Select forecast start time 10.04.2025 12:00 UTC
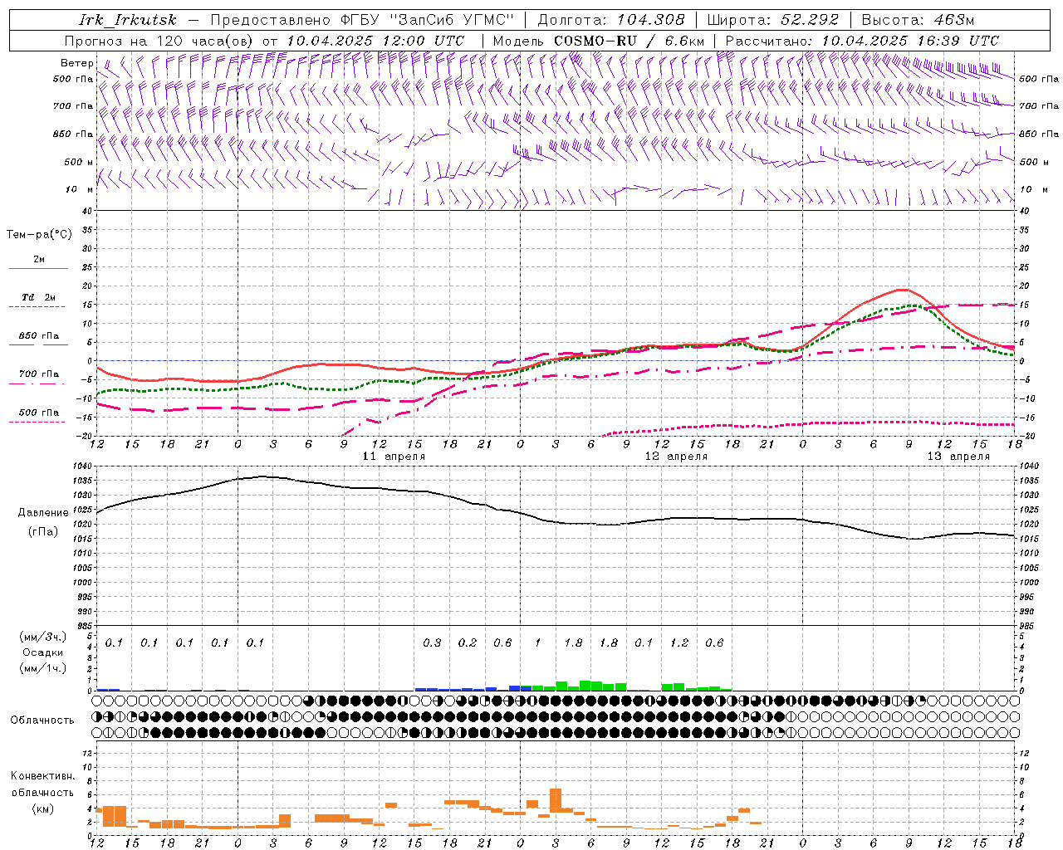This screenshot has width=1063, height=850. tap(375, 41)
